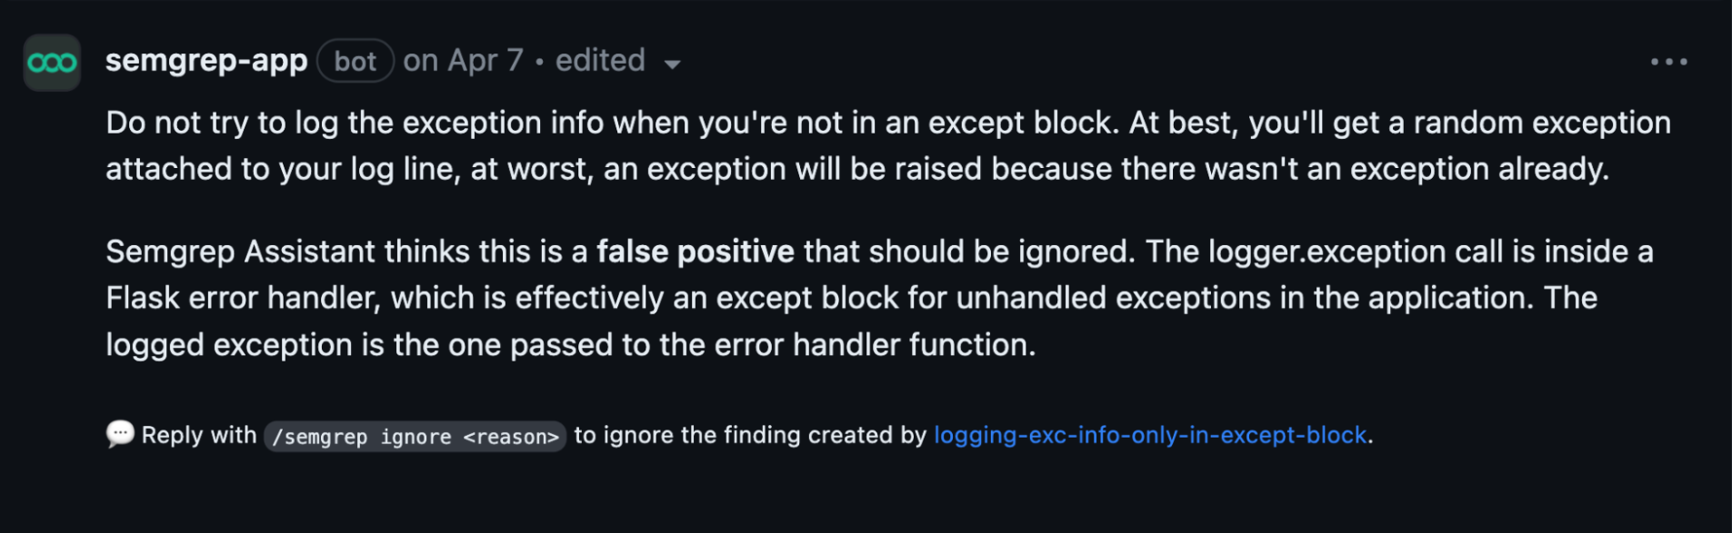Open the semgrep-app author profile link
1732x533 pixels.
(x=206, y=61)
